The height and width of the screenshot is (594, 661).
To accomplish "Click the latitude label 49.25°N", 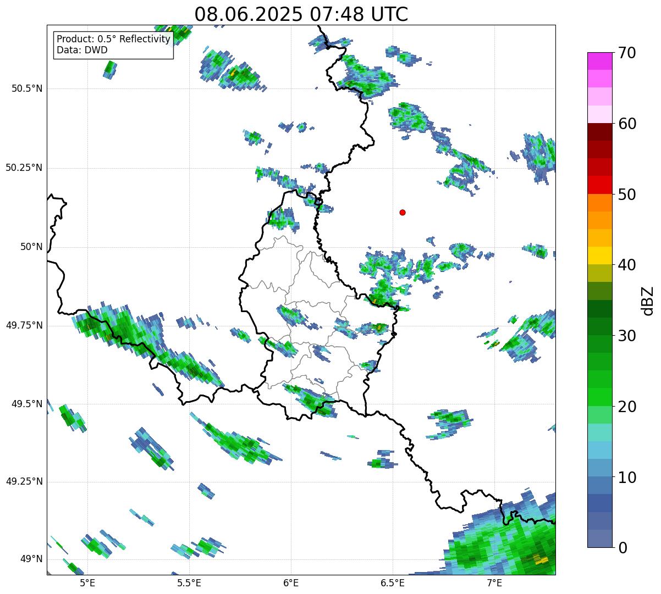I will pos(24,481).
